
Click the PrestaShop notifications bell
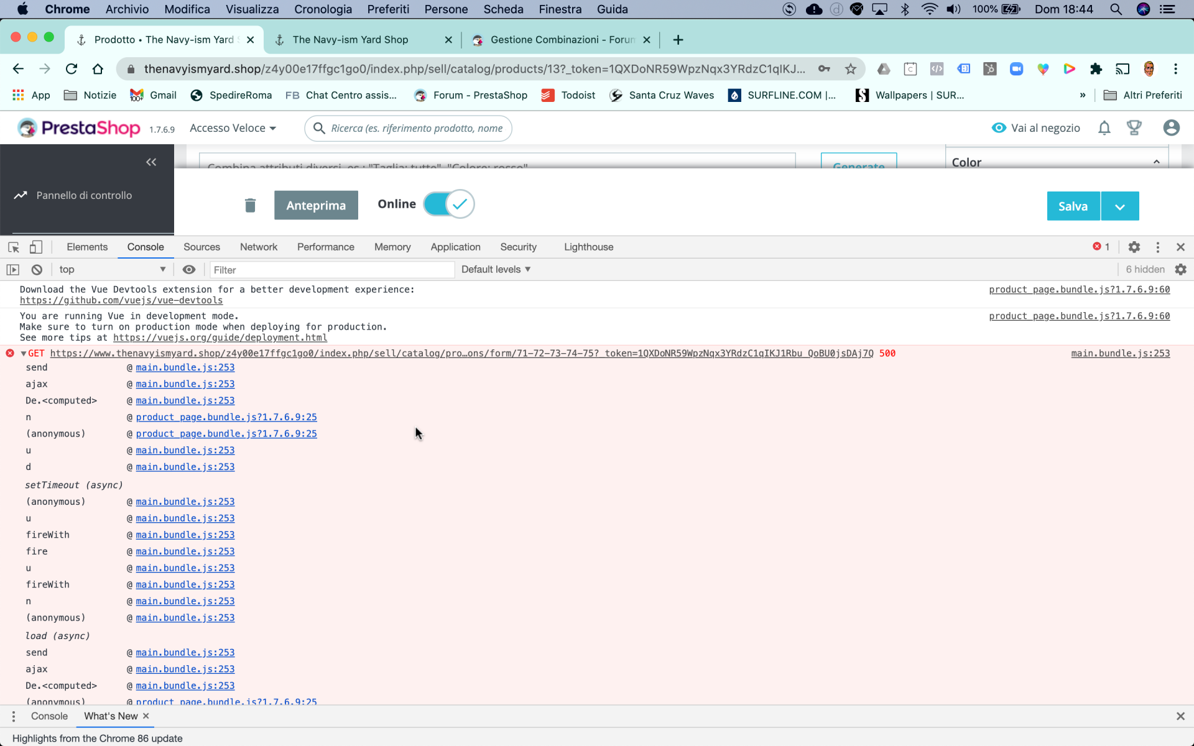pos(1104,128)
